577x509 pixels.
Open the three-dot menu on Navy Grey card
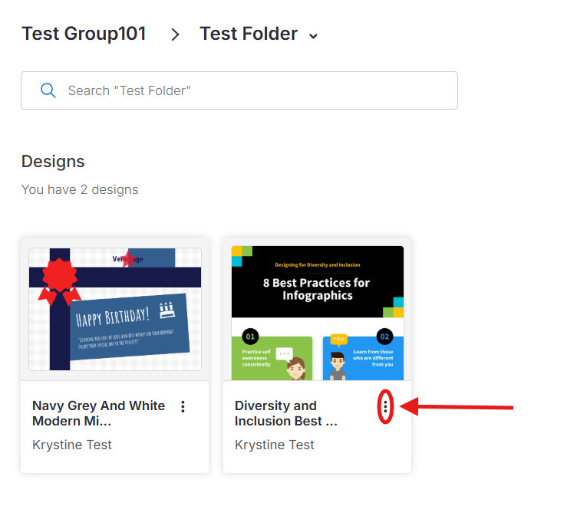(x=183, y=406)
